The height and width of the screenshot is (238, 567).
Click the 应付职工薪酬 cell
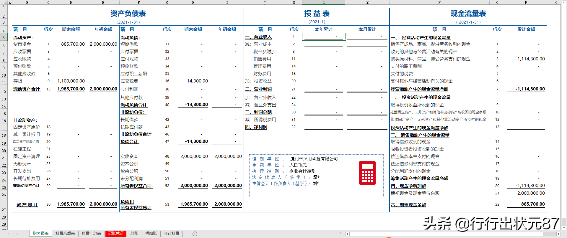[x=134, y=74]
